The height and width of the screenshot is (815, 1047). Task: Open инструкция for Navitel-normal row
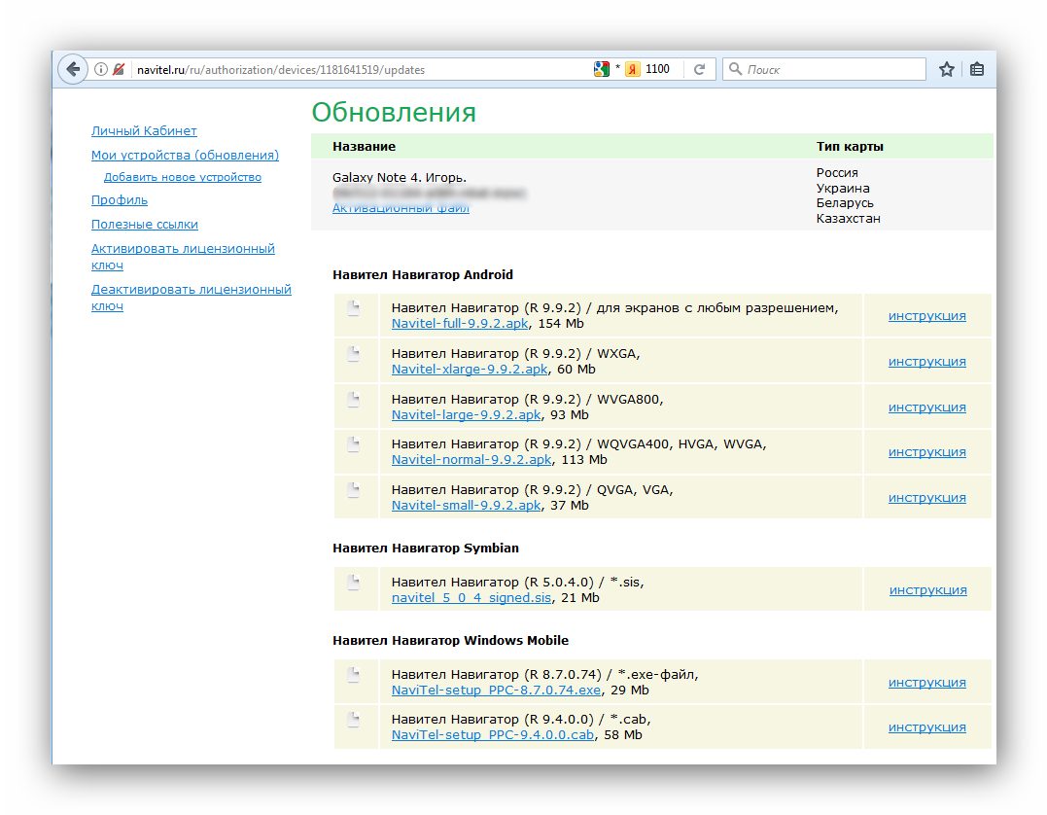tap(926, 451)
